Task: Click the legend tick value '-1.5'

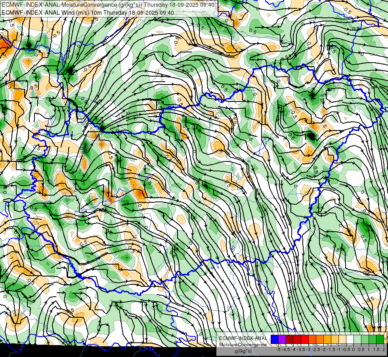Action: coord(331,349)
